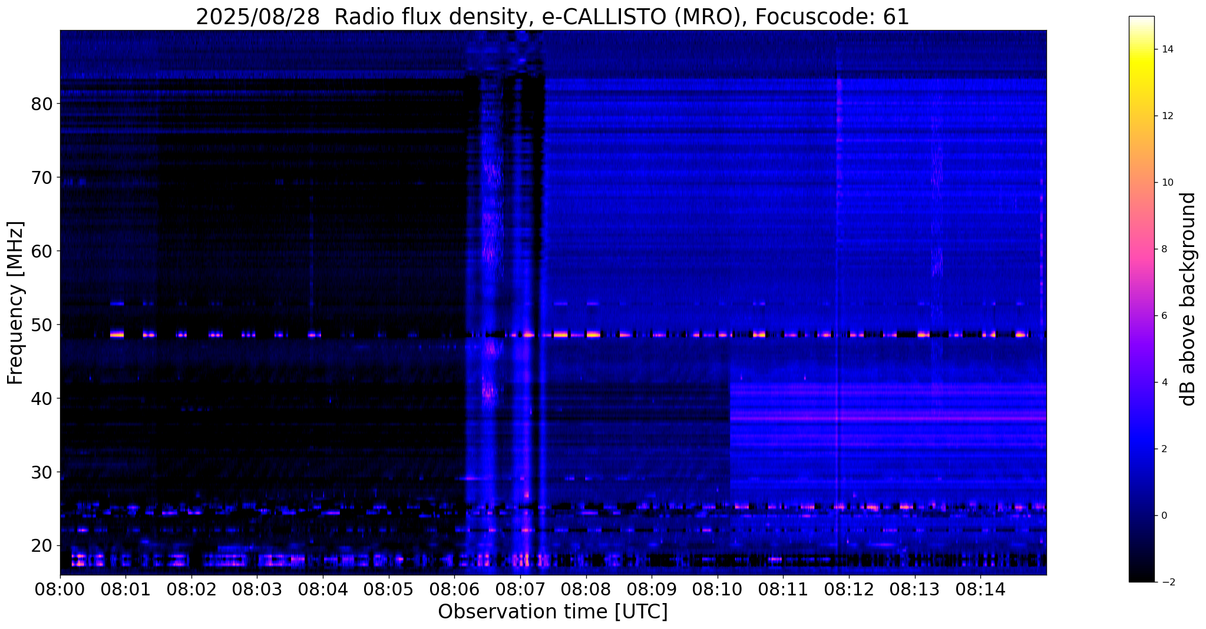
Task: Click the colorbar tick label 0
Action: pyautogui.click(x=1164, y=516)
